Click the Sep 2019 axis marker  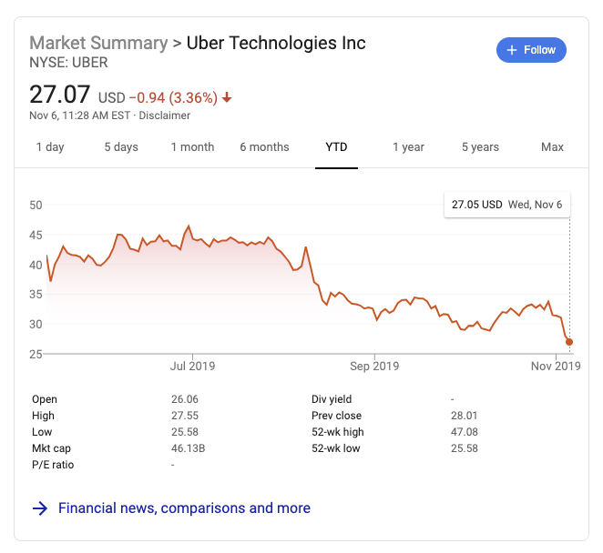tap(374, 366)
